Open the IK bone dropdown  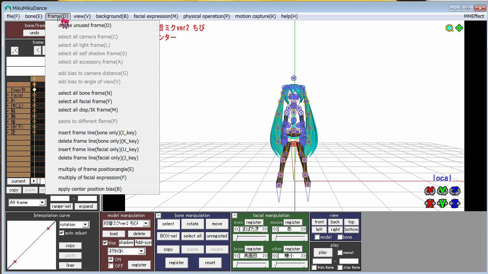[x=141, y=251]
